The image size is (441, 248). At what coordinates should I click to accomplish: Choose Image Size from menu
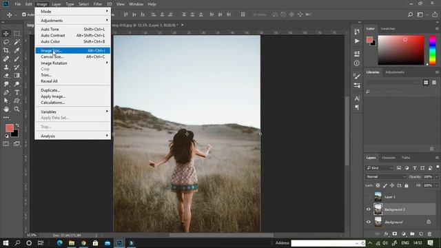click(73, 50)
